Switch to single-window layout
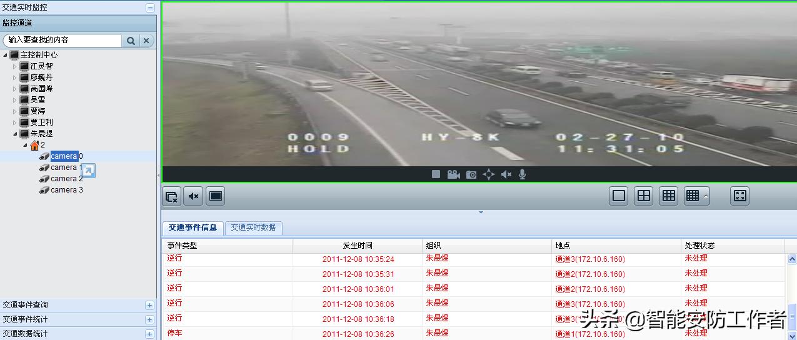Screen dimensions: 797x340 pyautogui.click(x=619, y=196)
